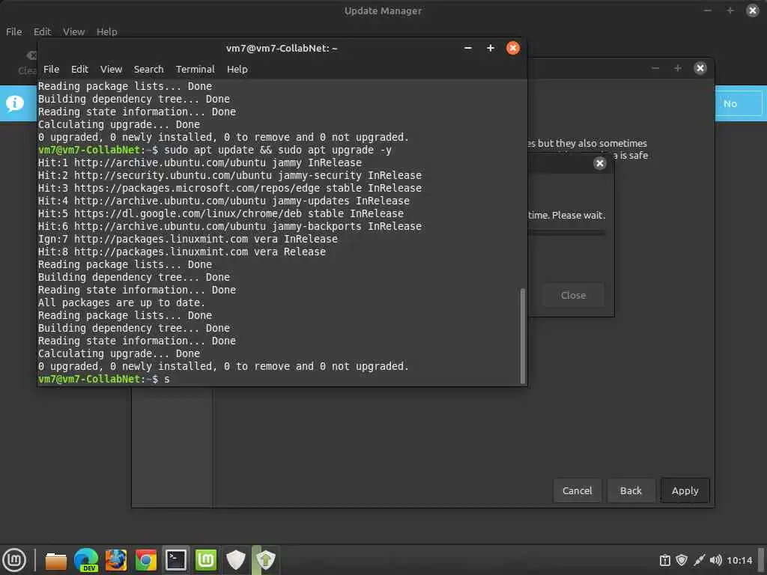Open the update shield icon in system tray
Viewport: 767px width, 575px height.
[682, 560]
